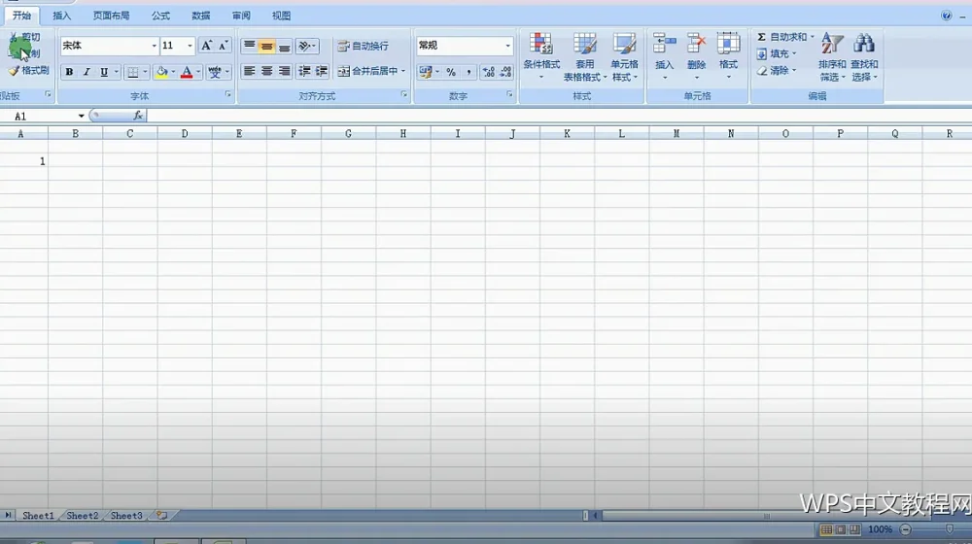Increase decimal places
The height and width of the screenshot is (544, 972).
tap(489, 72)
